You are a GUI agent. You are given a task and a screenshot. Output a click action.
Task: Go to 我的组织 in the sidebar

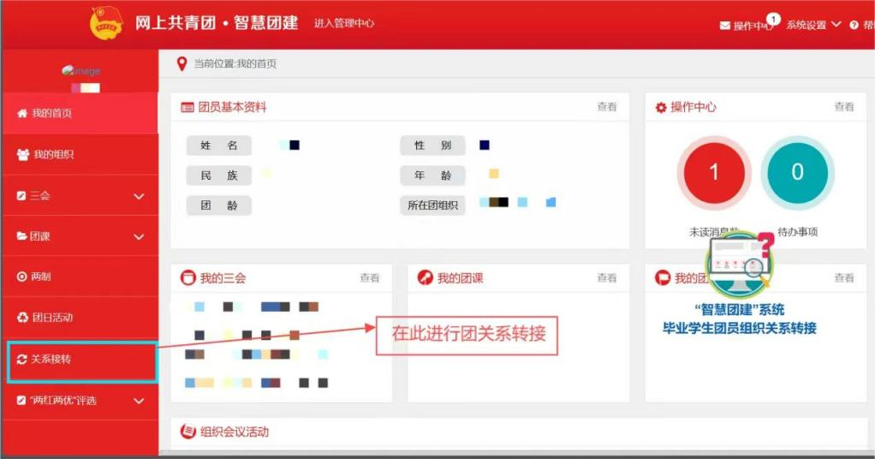[52, 155]
